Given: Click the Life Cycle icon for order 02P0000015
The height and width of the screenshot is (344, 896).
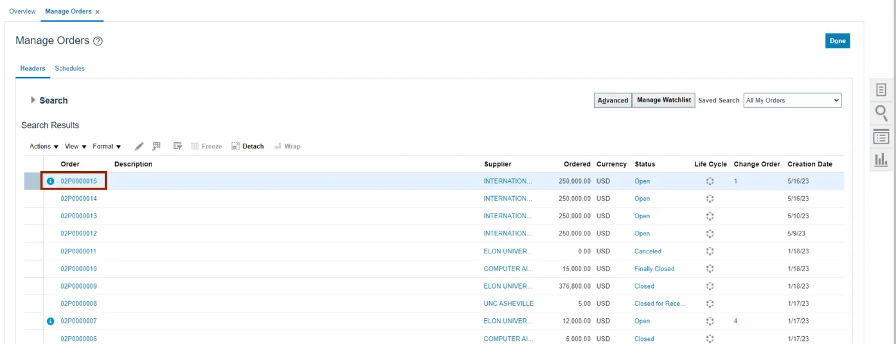Looking at the screenshot, I should (710, 181).
